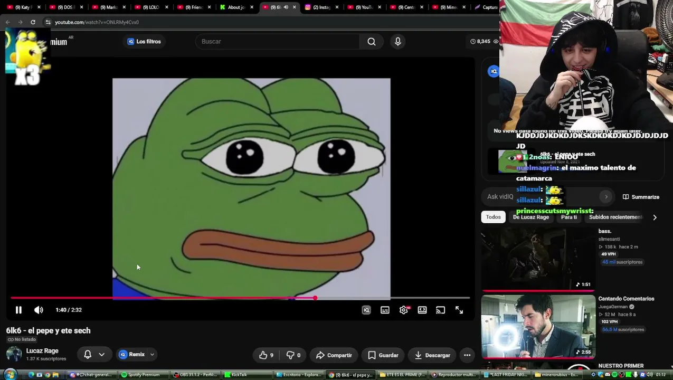Open Los filtros vidIQ button
The image size is (673, 380).
click(x=144, y=42)
